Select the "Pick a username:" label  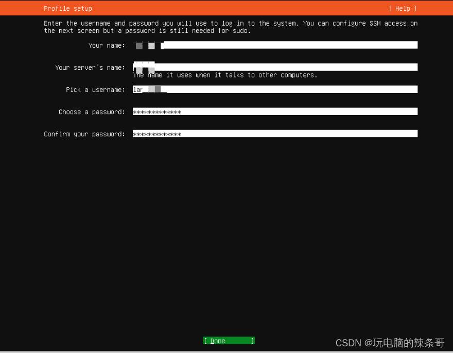coord(95,89)
